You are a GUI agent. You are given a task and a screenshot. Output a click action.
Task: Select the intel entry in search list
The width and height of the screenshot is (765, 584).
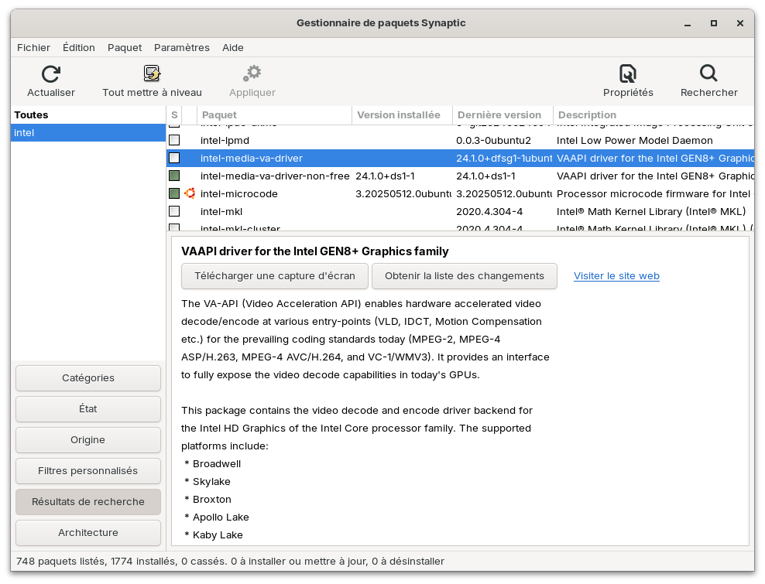tap(88, 132)
